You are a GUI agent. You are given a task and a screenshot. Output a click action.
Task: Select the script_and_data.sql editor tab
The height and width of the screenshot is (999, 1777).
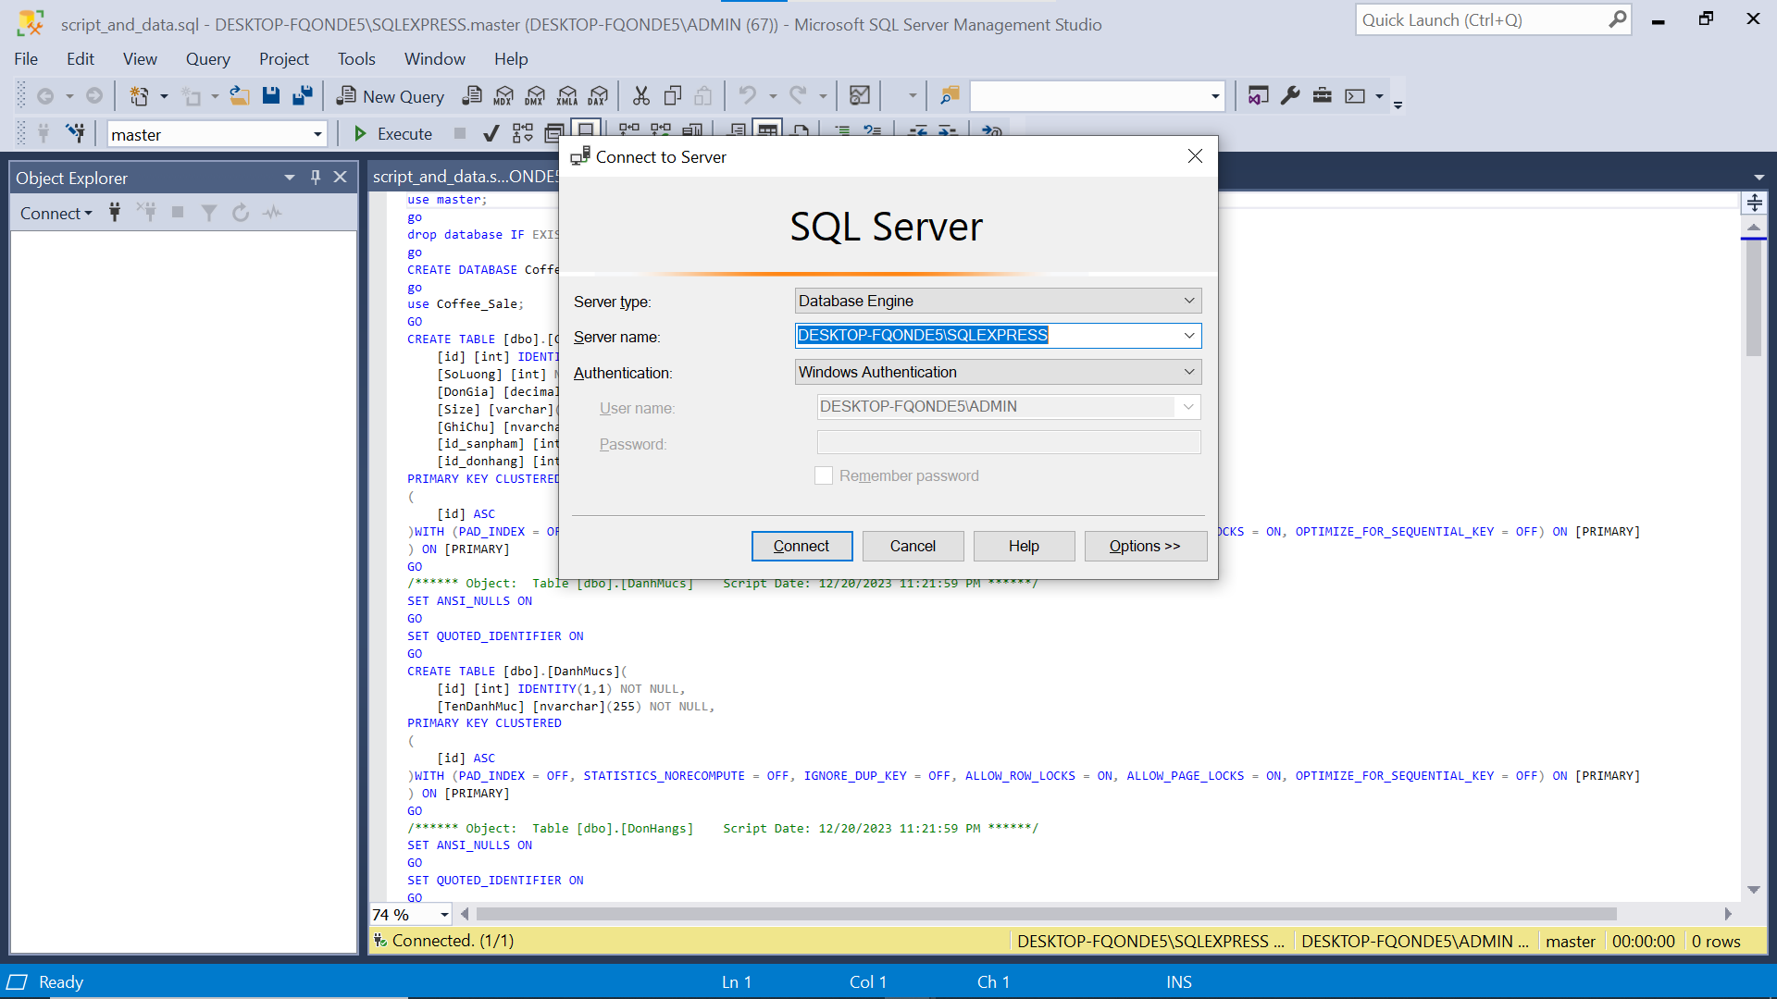point(464,176)
